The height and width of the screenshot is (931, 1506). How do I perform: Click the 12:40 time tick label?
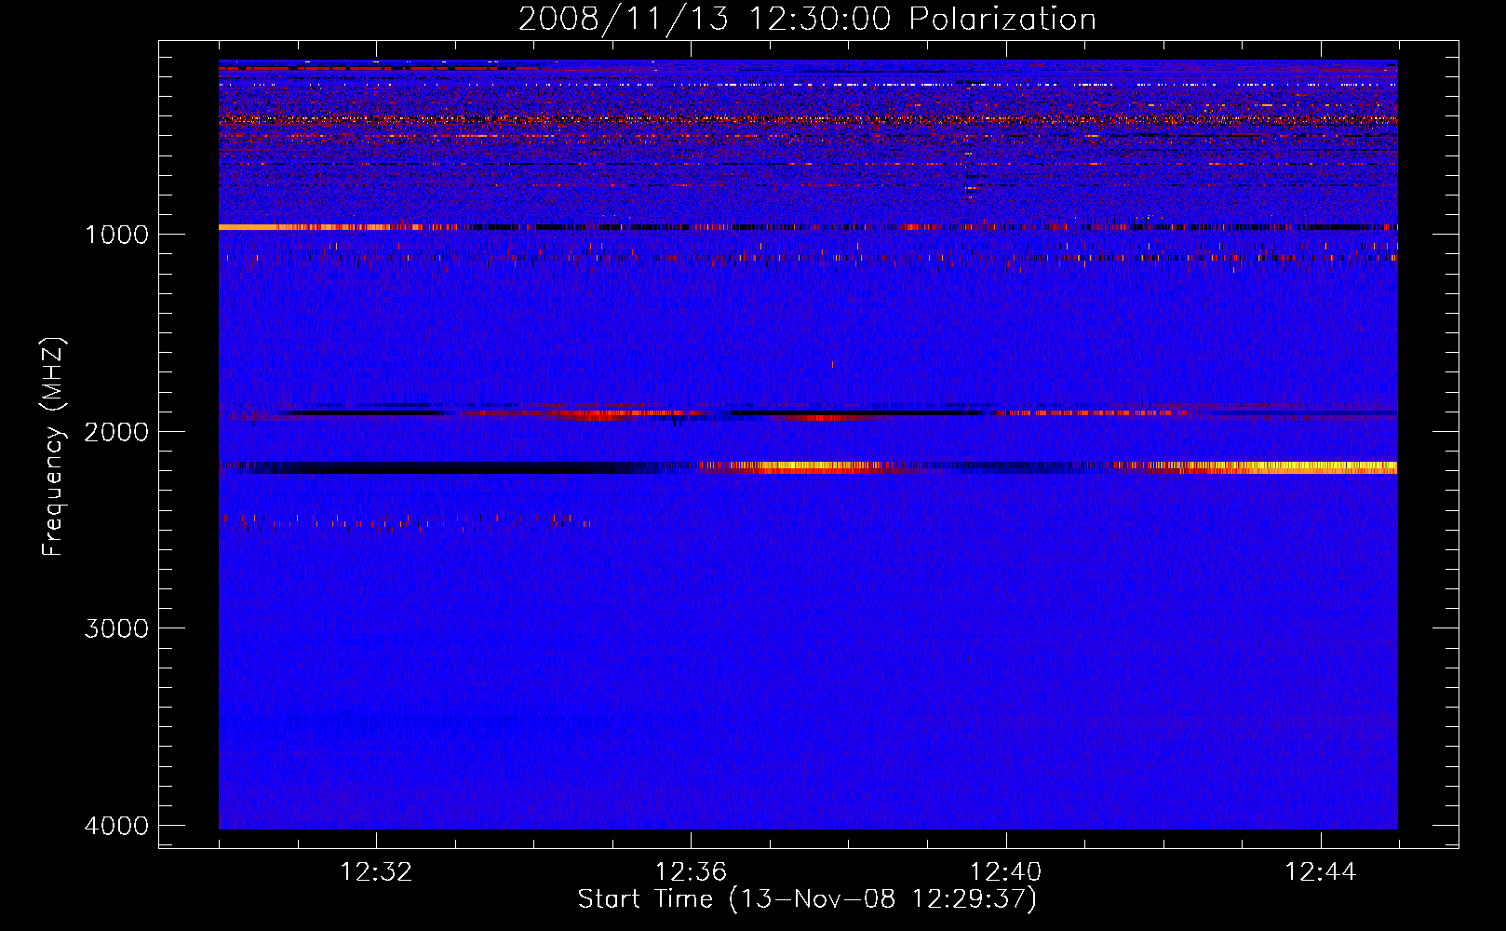pyautogui.click(x=1006, y=872)
